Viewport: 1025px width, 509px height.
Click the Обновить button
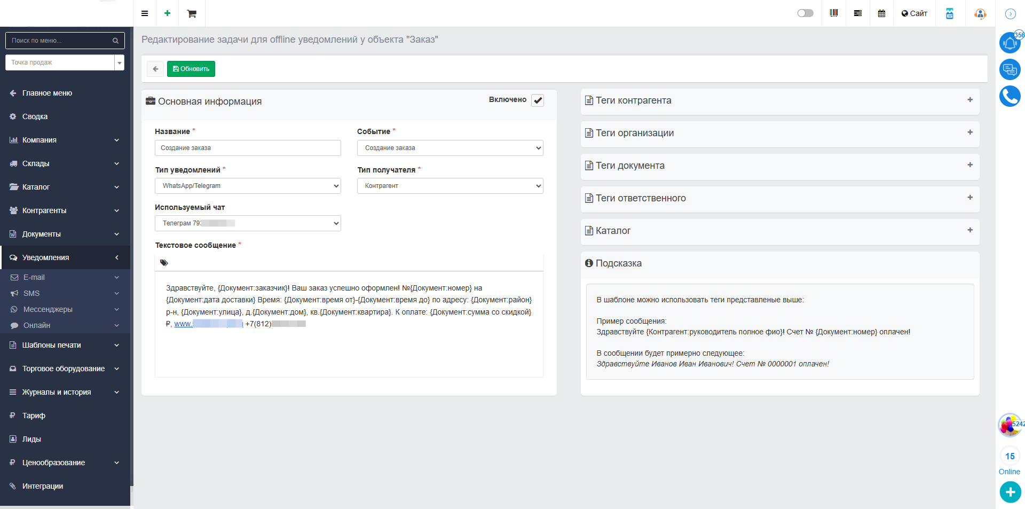[191, 69]
